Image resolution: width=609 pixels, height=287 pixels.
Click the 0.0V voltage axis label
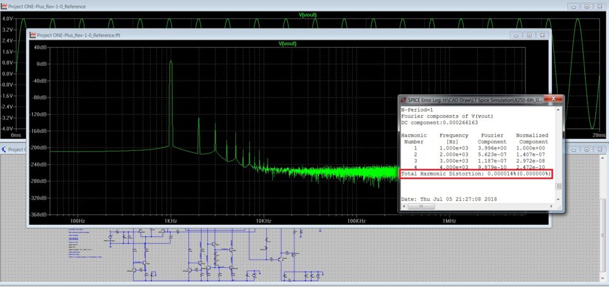click(x=8, y=73)
